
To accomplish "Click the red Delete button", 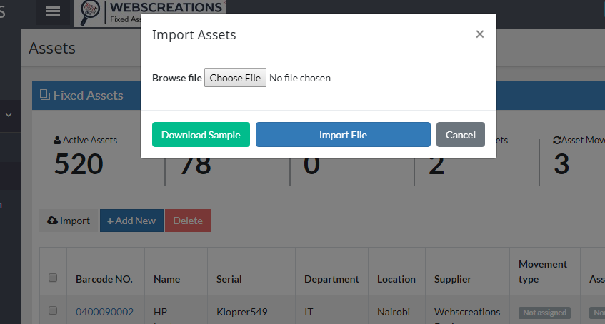I will (188, 221).
